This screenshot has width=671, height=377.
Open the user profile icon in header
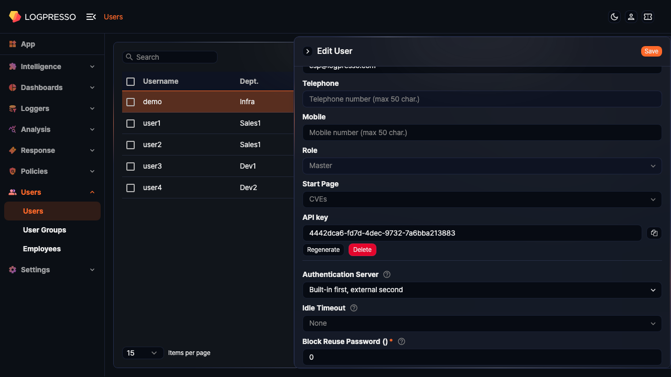[x=631, y=17]
